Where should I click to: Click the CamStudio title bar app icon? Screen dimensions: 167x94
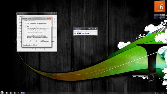point(74,29)
